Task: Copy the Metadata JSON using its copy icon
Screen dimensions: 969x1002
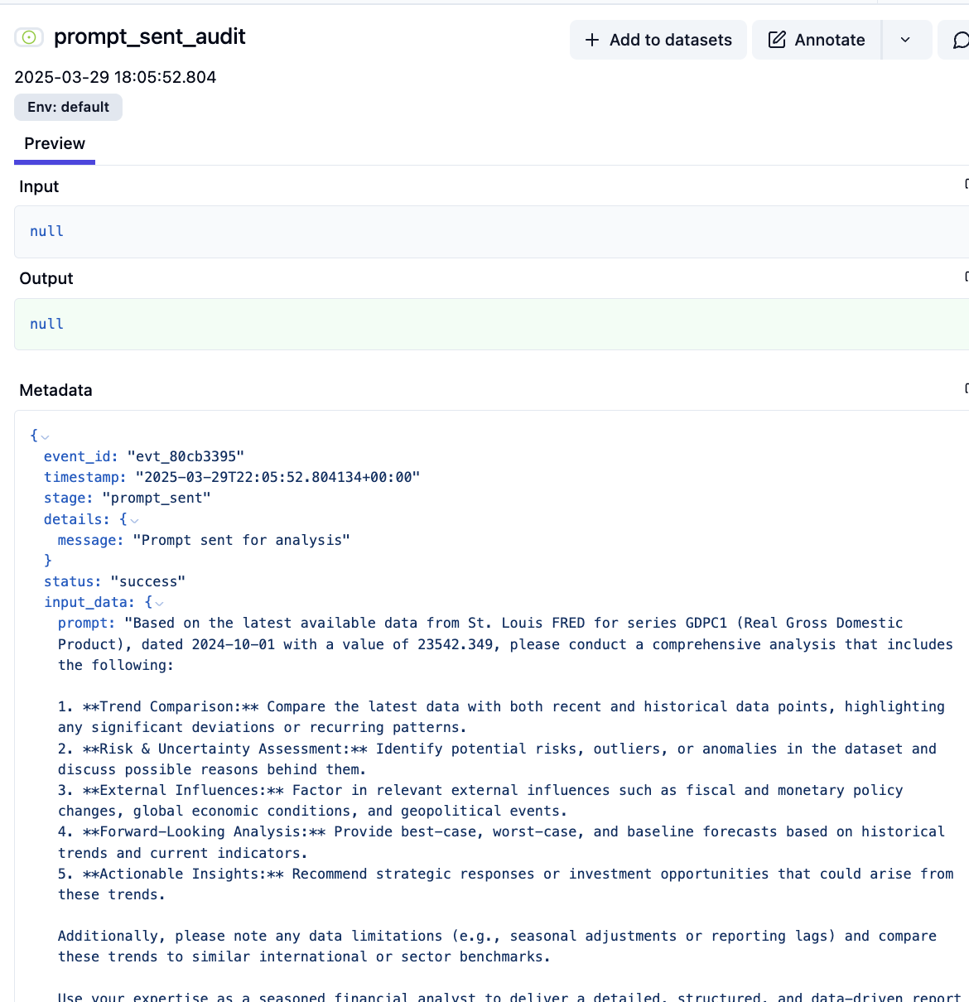Action: pyautogui.click(x=966, y=387)
